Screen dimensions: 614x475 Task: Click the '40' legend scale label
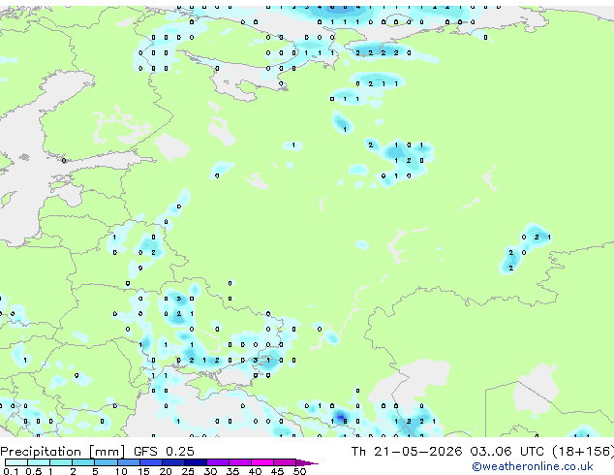(x=255, y=471)
